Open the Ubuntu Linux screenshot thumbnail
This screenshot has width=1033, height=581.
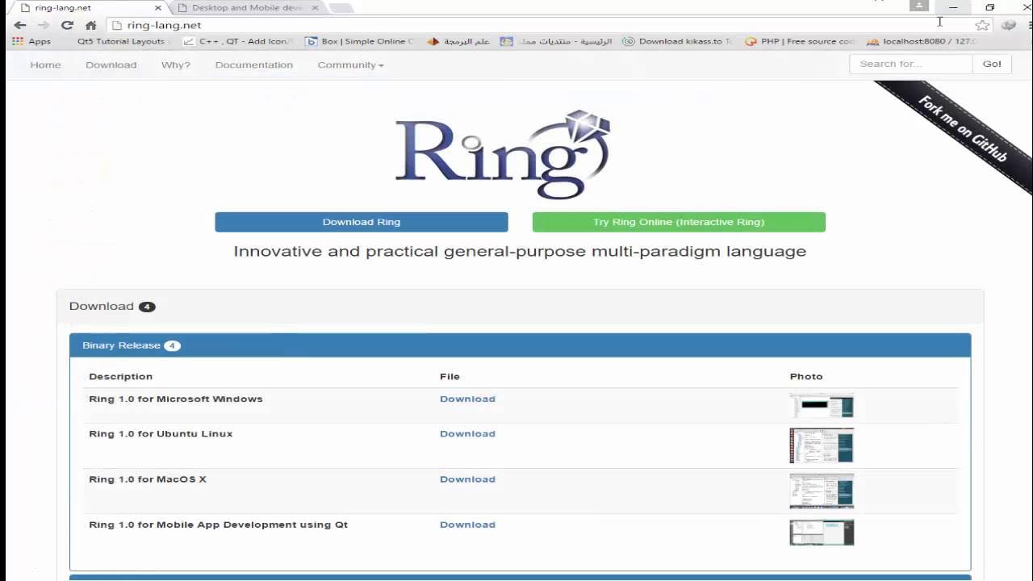pos(822,445)
